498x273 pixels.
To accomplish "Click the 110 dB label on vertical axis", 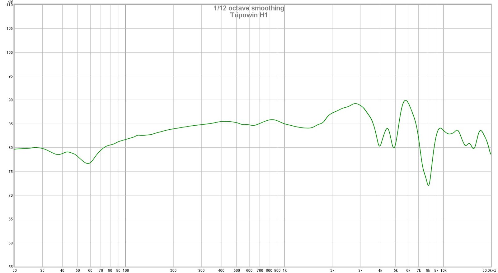I will [x=9, y=5].
